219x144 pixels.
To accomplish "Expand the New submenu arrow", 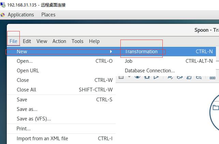I will 111,52.
